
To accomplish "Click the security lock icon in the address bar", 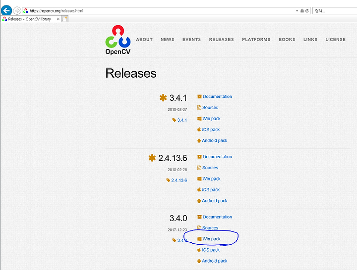I will point(302,11).
